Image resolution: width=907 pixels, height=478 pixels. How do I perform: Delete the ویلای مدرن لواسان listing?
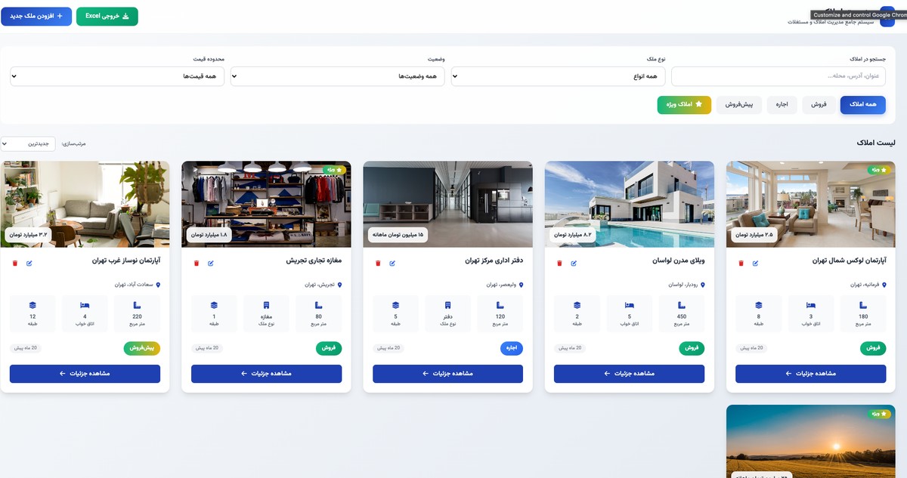click(559, 264)
